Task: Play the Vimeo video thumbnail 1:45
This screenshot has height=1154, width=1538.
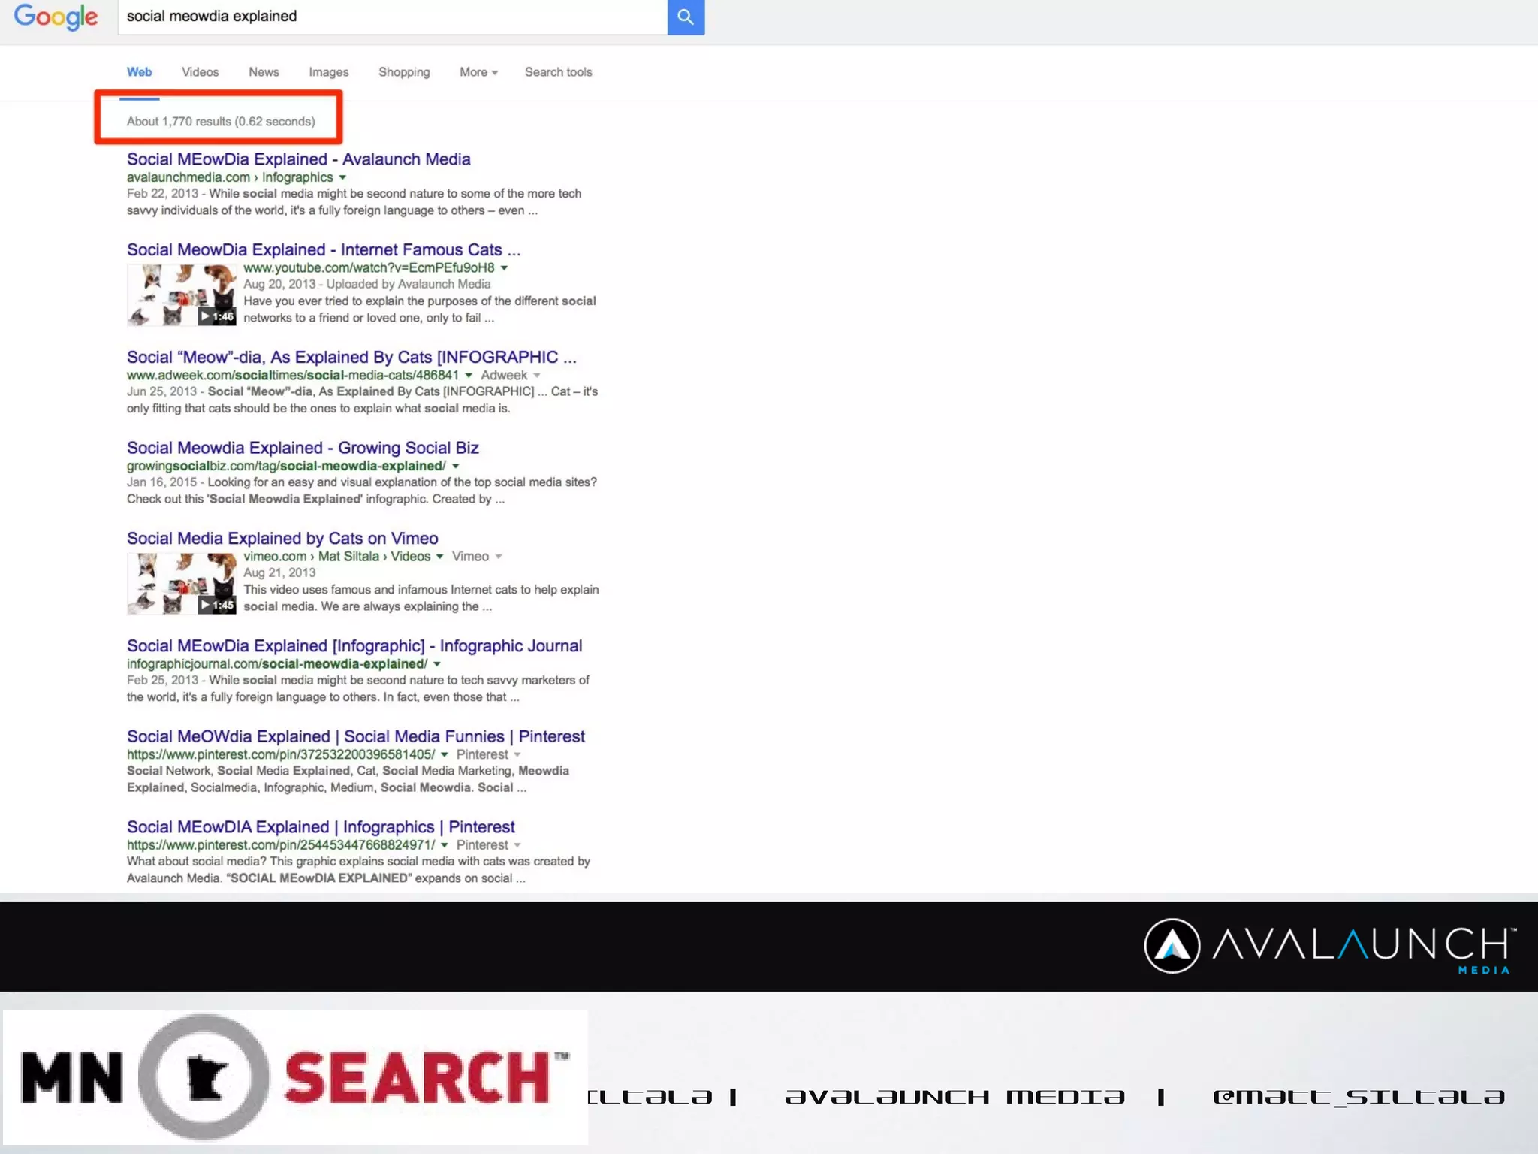Action: pos(181,584)
